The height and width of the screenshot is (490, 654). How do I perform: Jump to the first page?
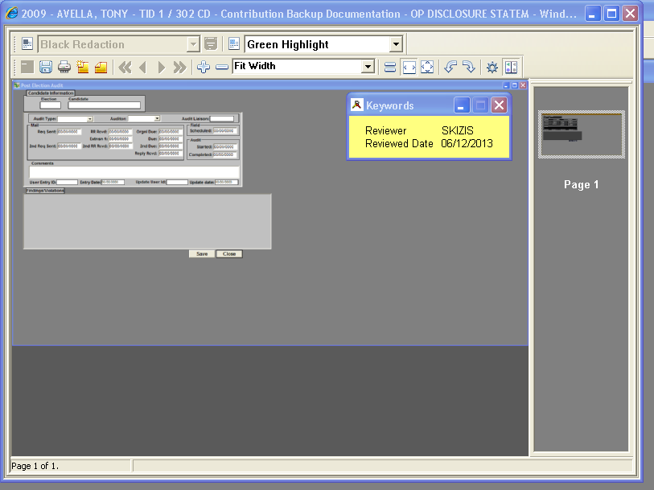click(125, 67)
